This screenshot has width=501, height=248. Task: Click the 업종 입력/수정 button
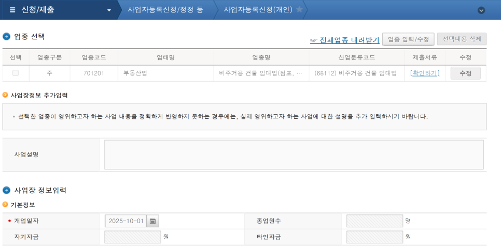(x=408, y=39)
